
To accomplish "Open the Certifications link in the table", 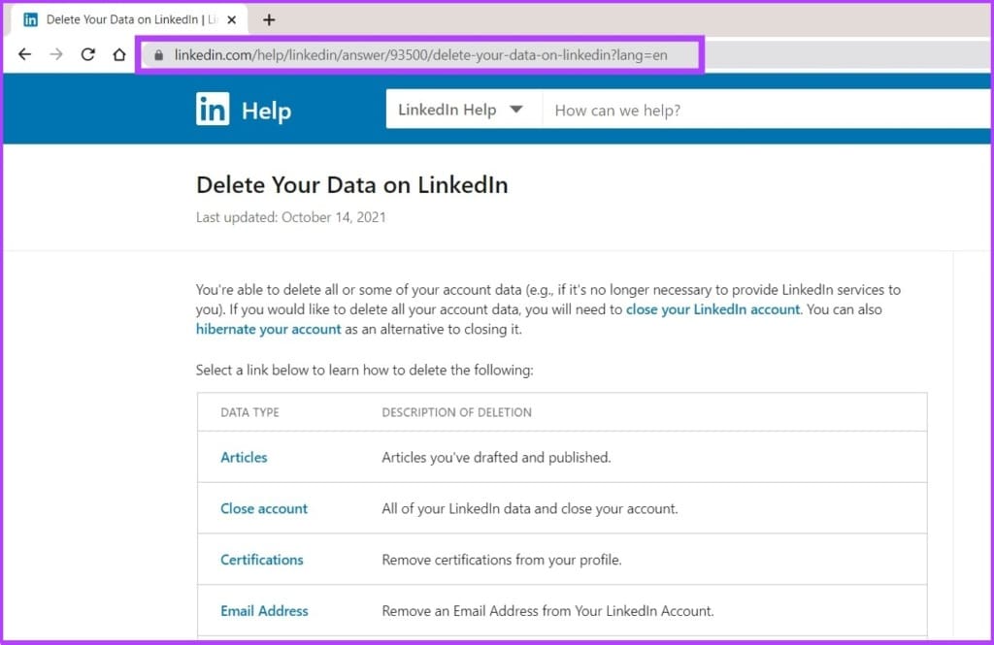I will [x=262, y=560].
